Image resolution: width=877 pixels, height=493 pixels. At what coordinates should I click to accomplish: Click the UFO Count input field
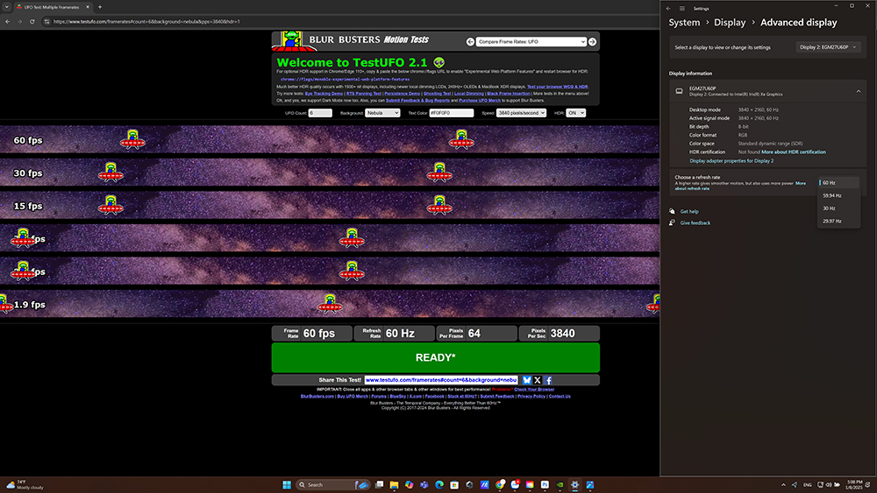[320, 113]
